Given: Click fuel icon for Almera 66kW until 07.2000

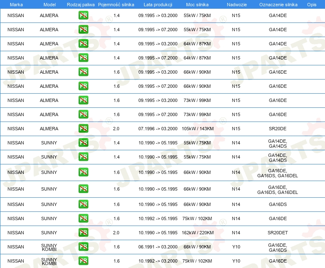Looking at the screenshot, I should (83, 86).
